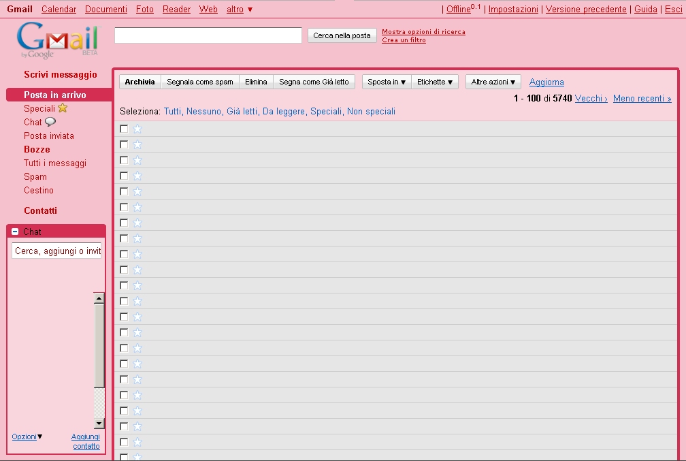Star the sixth message row

coord(137,207)
